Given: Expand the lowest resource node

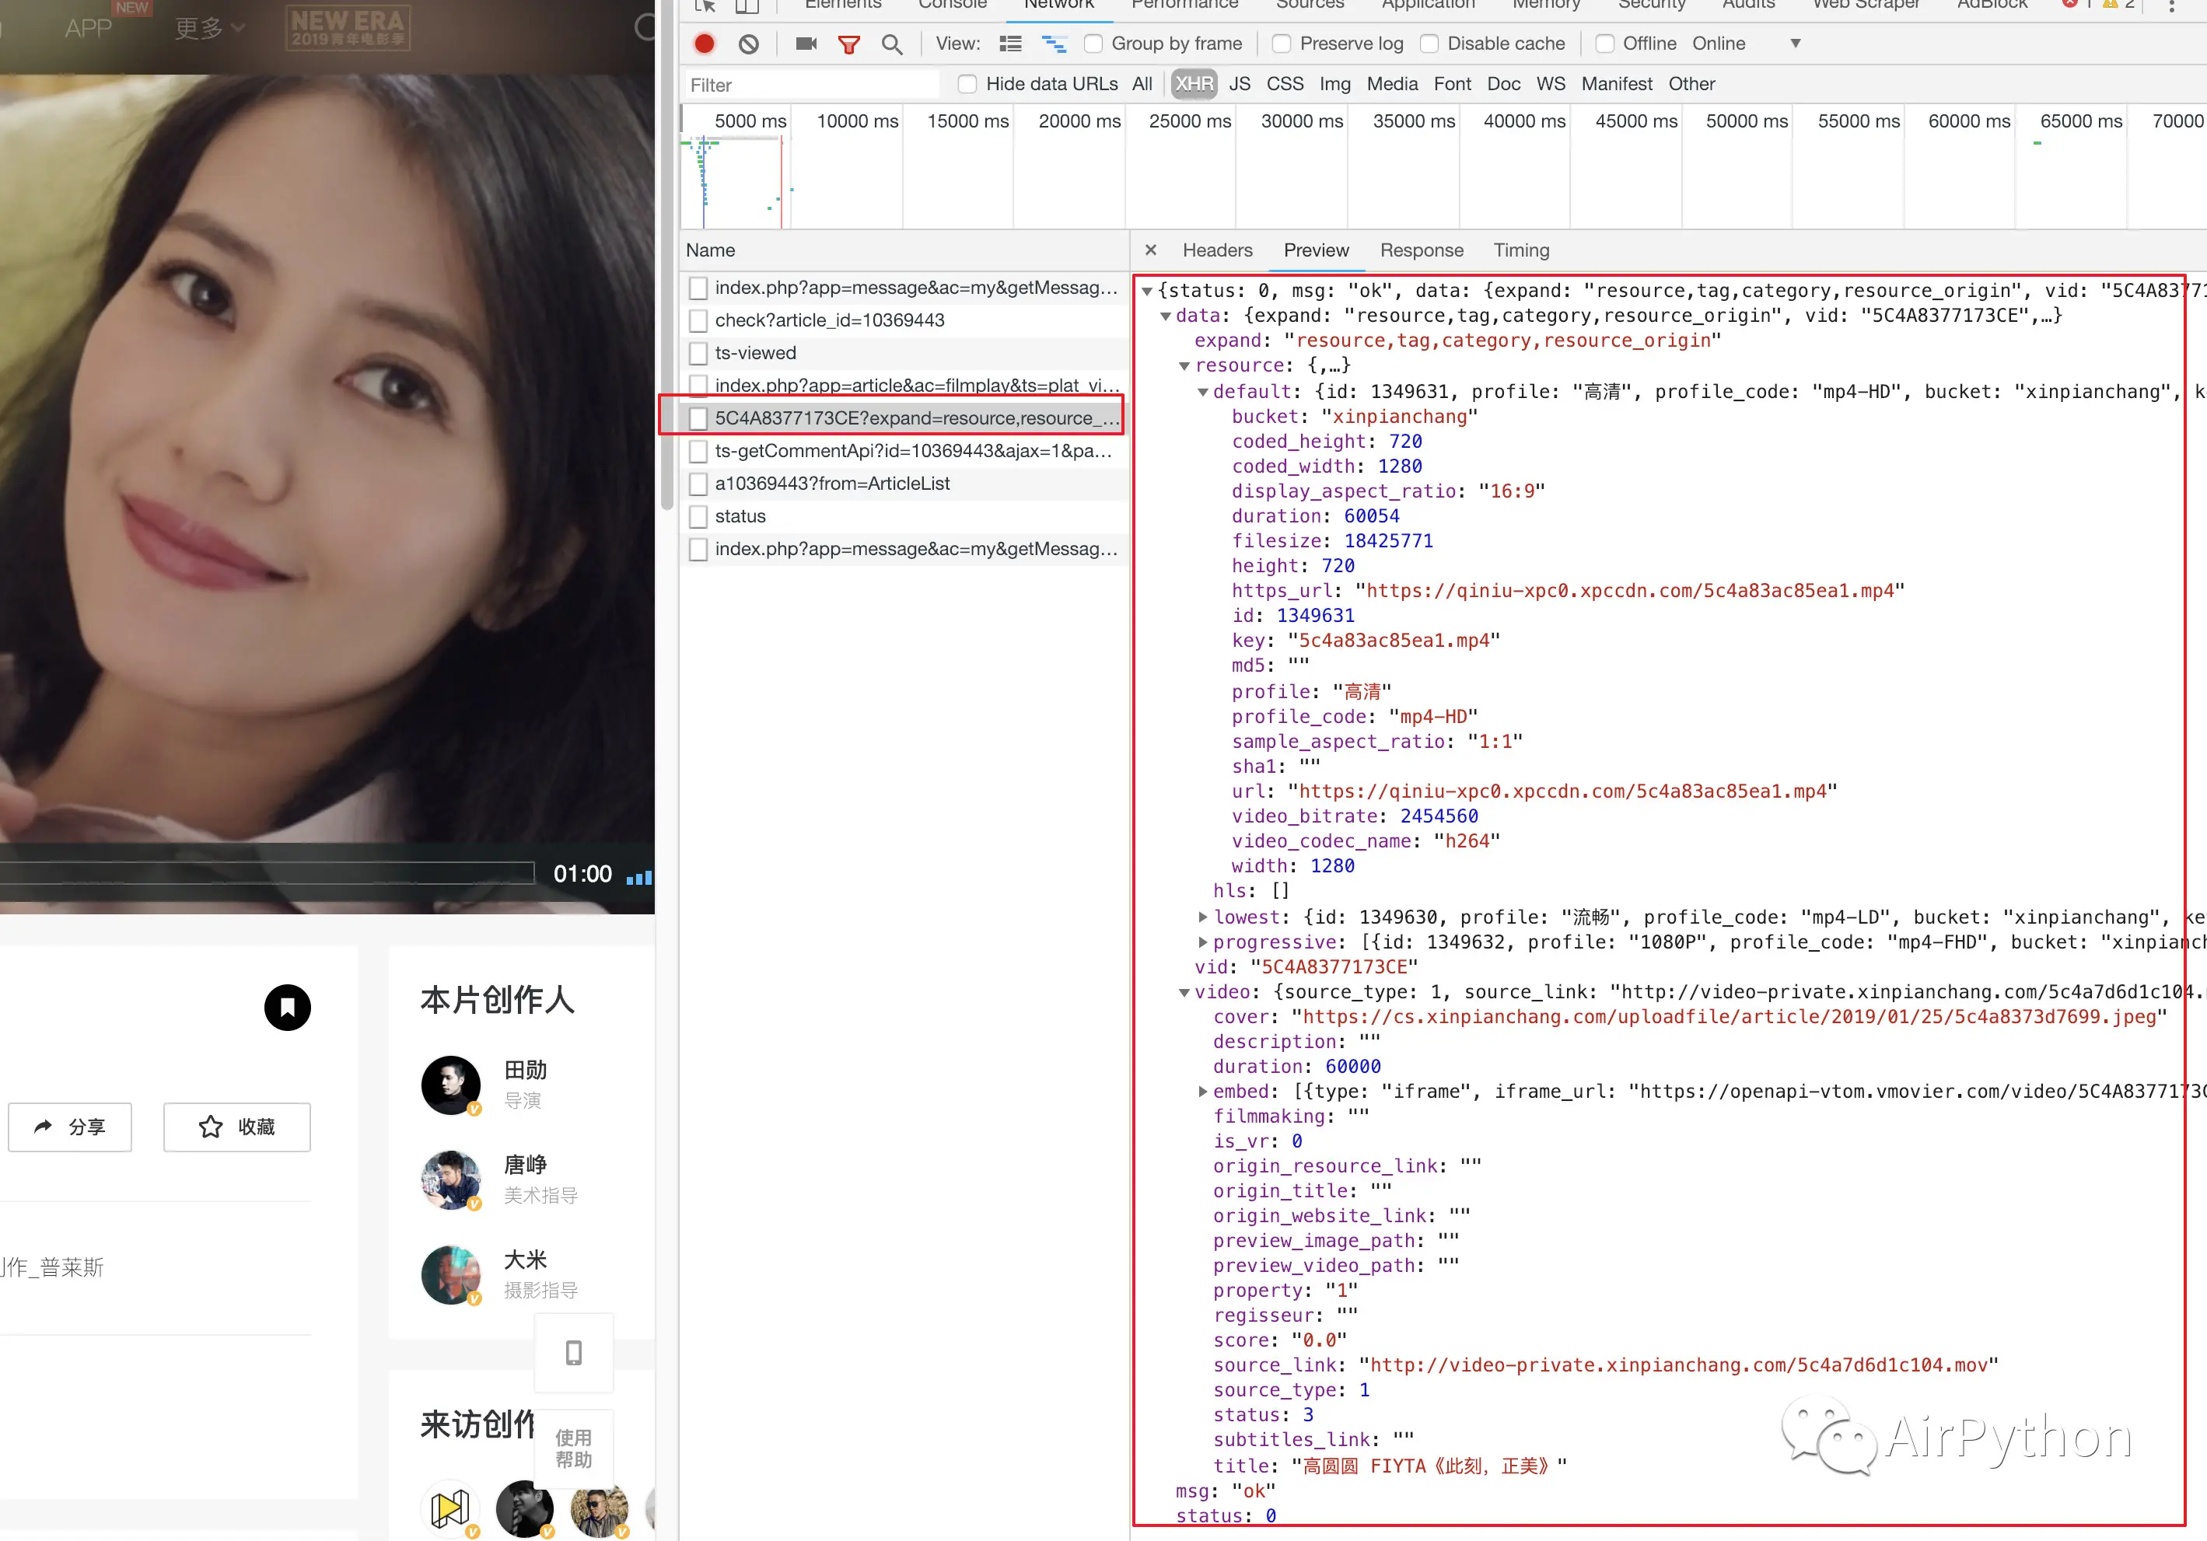Looking at the screenshot, I should click(x=1202, y=917).
